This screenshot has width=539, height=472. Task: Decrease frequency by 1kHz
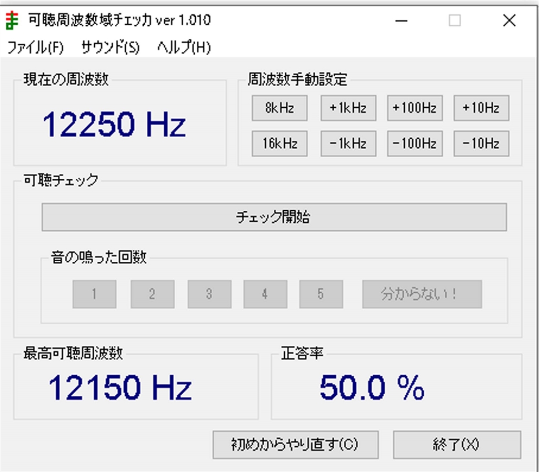point(348,143)
